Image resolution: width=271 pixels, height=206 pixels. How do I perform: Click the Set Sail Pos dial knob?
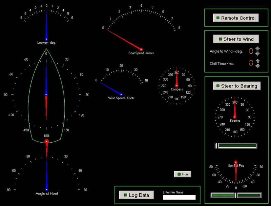click(x=236, y=162)
